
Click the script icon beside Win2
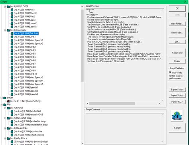point(12,17)
